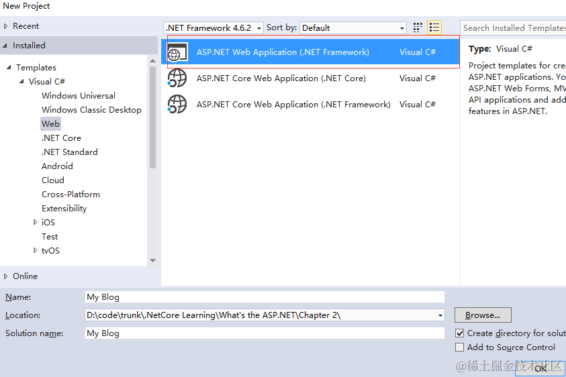Select the .NET Standard template category
Viewport: 566px width, 377px height.
70,152
